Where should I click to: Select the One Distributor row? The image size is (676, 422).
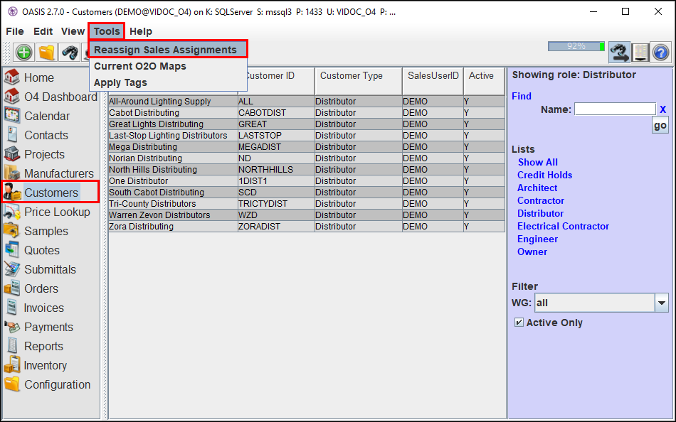point(307,181)
